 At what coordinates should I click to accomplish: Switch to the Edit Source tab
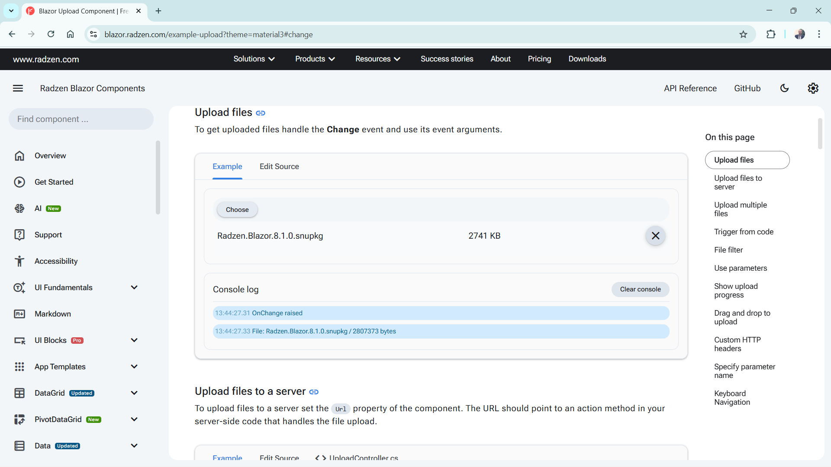click(279, 166)
